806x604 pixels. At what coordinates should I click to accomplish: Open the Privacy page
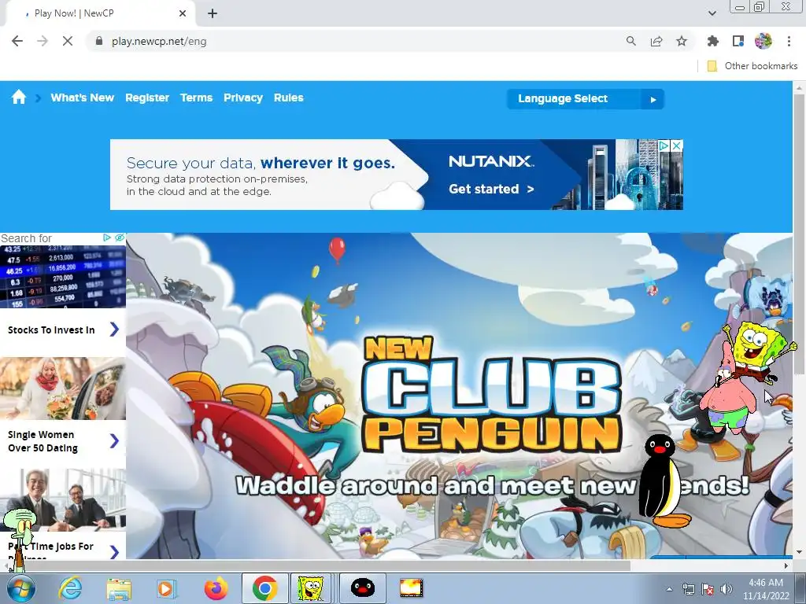coord(243,98)
